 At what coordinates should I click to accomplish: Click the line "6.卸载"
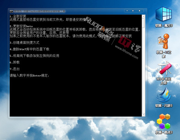point(15,62)
